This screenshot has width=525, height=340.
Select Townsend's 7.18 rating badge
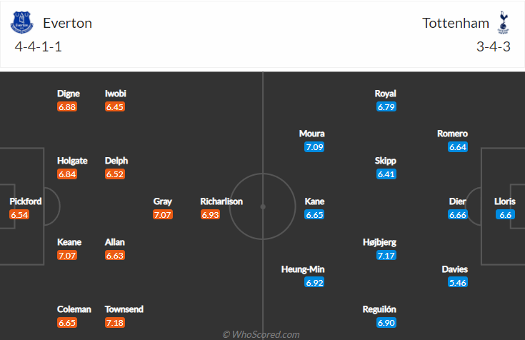(x=115, y=323)
